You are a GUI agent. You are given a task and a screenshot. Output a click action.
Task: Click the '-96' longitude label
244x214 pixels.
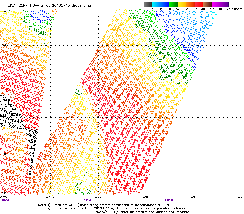pyautogui.click(x=146, y=197)
